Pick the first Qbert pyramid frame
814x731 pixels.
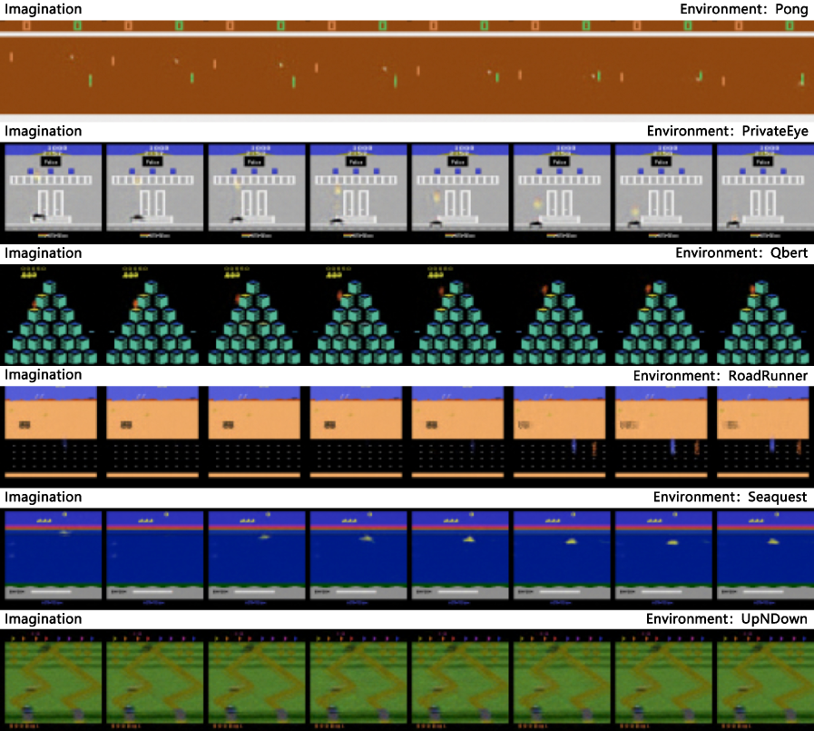(x=50, y=314)
